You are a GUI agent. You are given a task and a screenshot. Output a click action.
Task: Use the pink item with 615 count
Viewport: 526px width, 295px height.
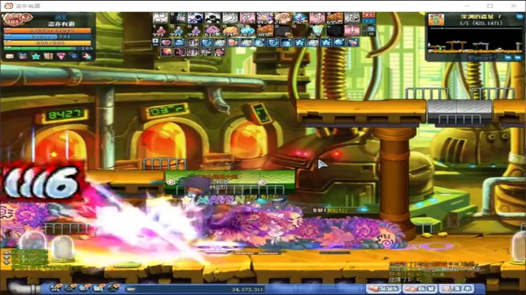pyautogui.click(x=212, y=30)
